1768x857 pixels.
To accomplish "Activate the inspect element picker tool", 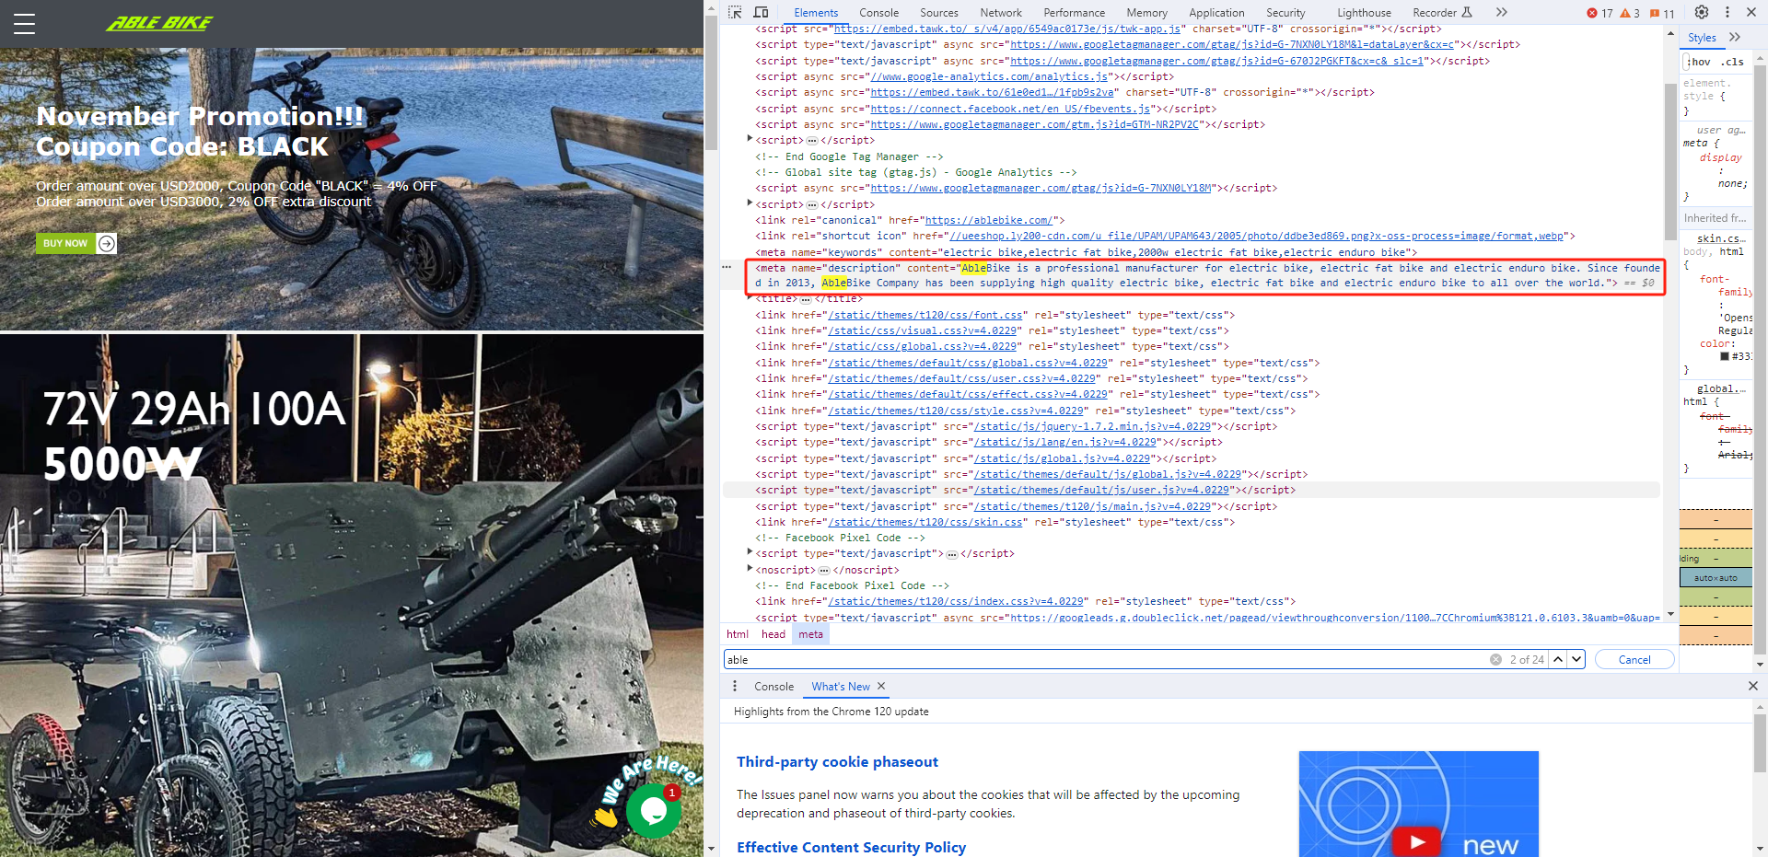I will click(735, 13).
